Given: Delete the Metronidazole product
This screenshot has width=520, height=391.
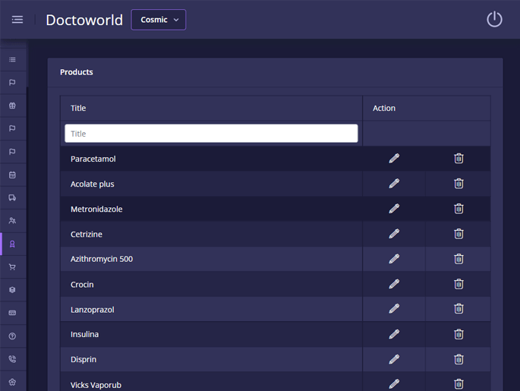Looking at the screenshot, I should (x=459, y=209).
